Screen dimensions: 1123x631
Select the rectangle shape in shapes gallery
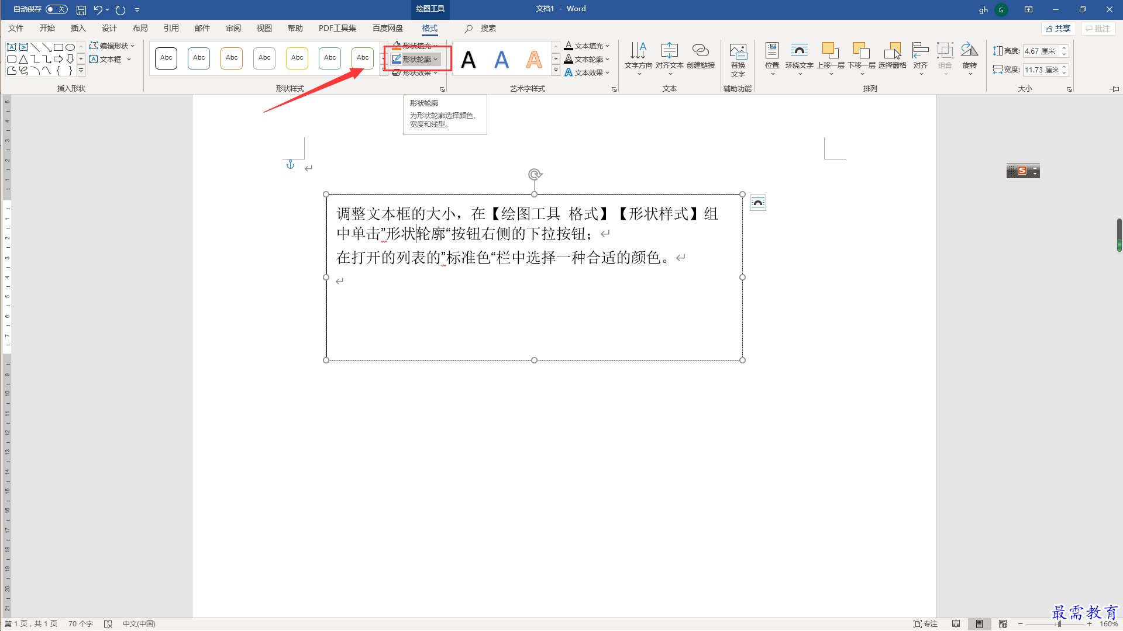(x=58, y=47)
